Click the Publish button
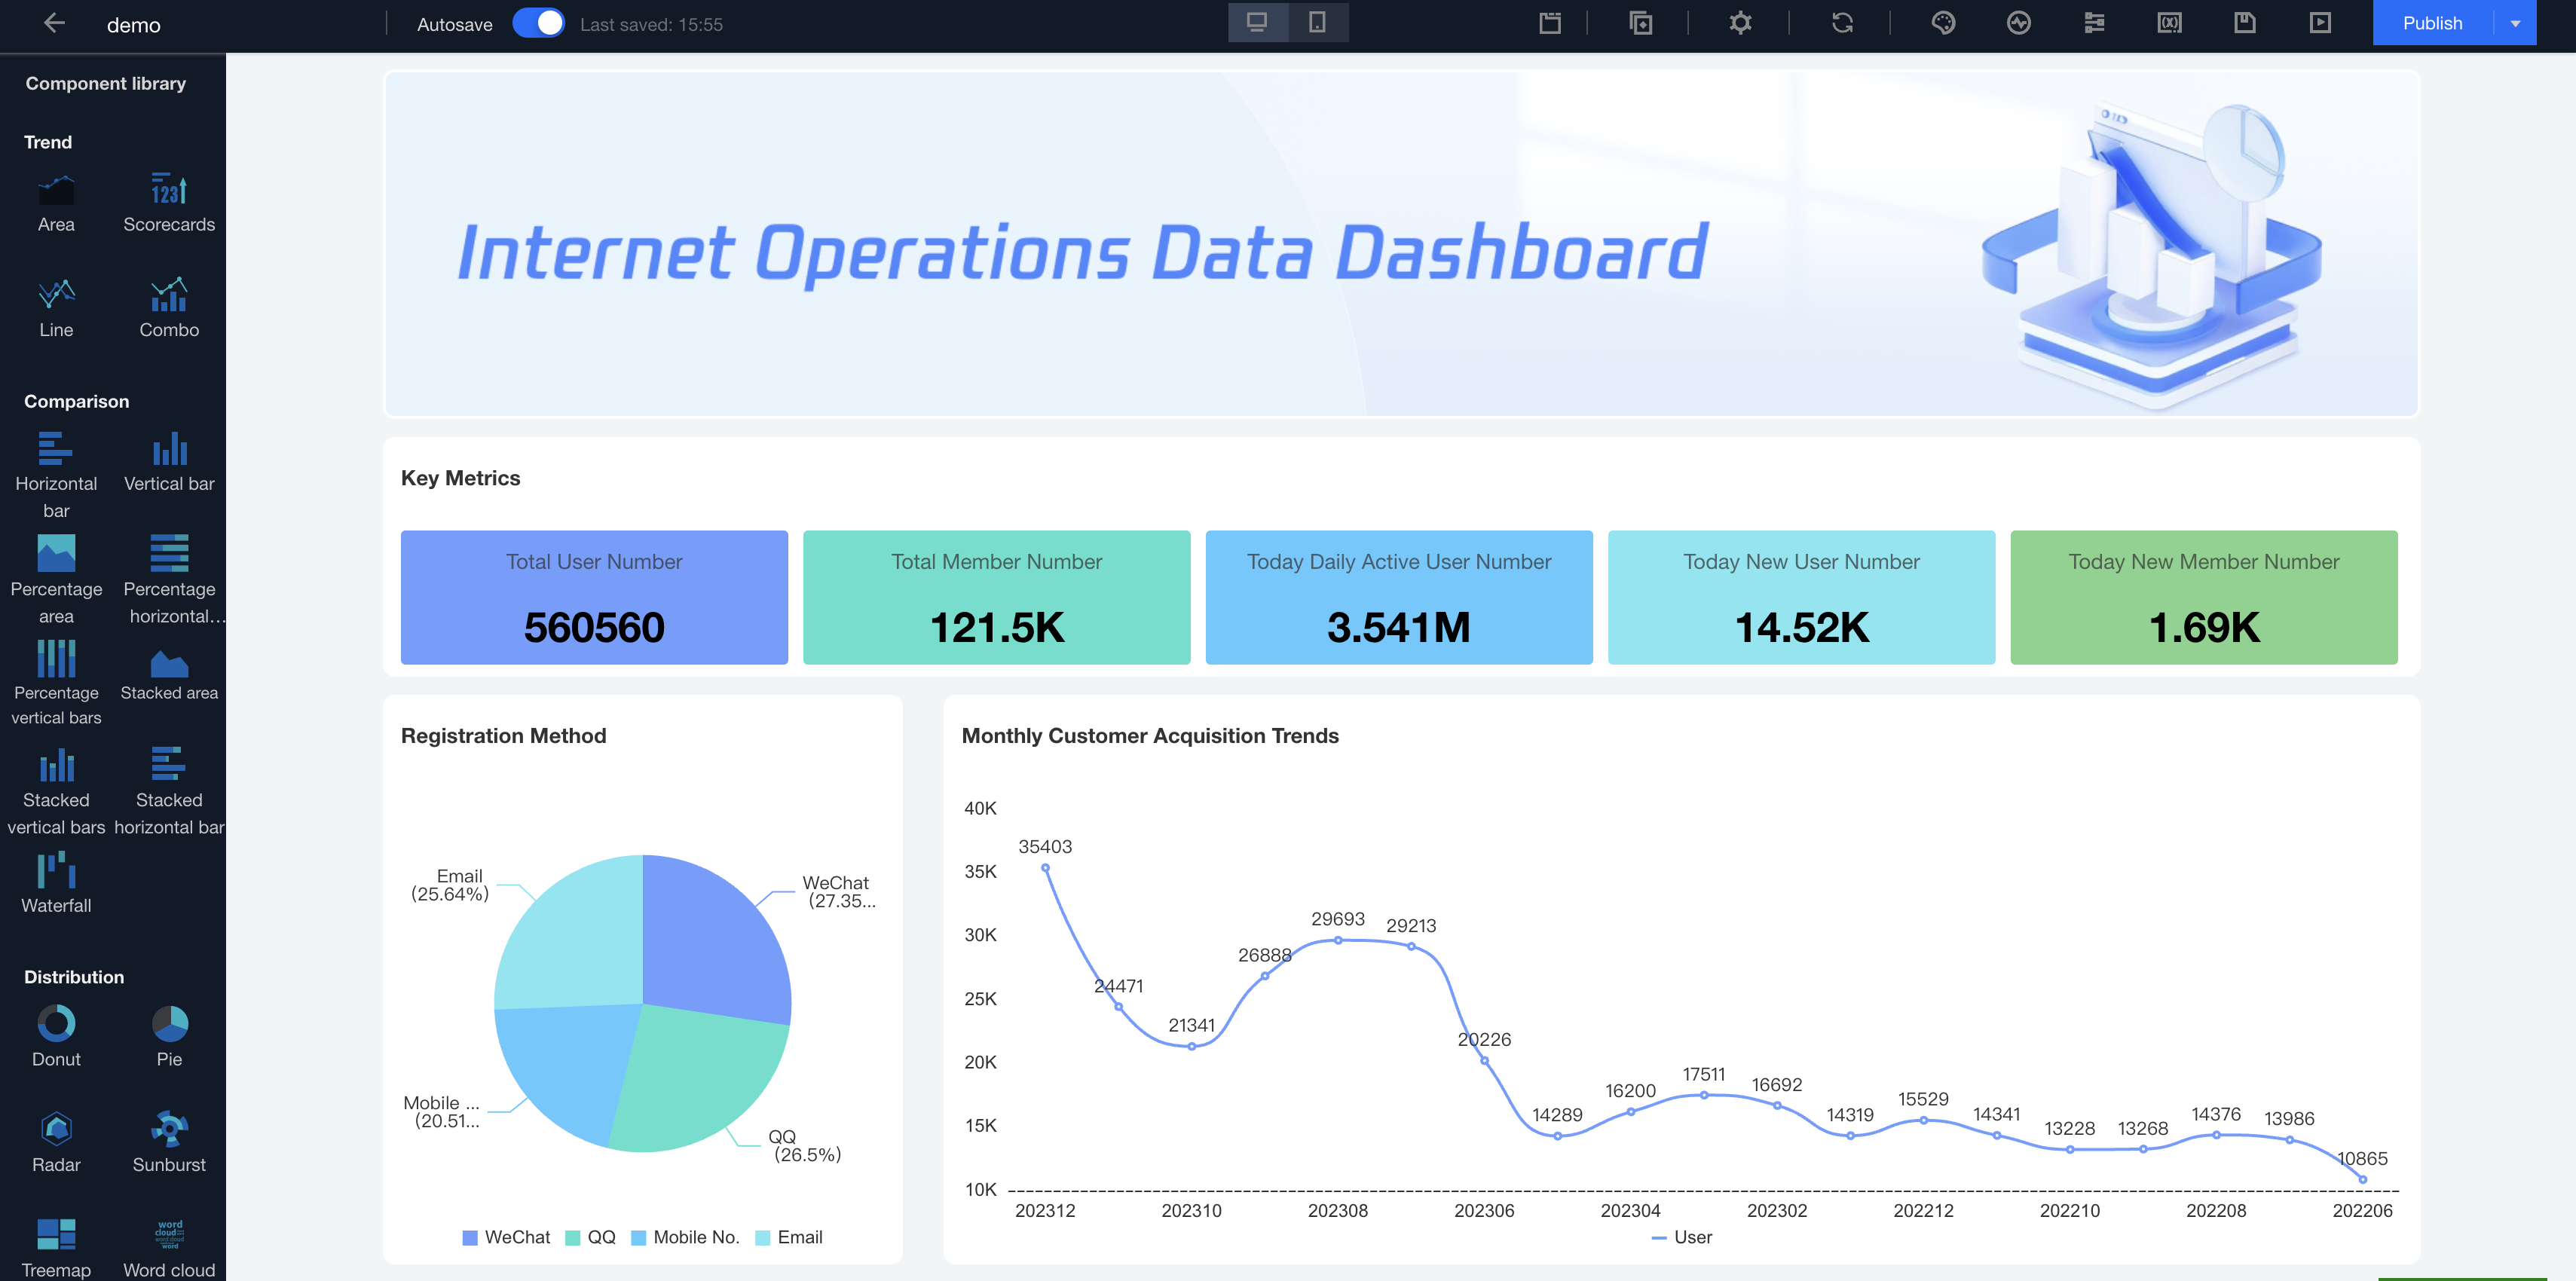Screen dimensions: 2576x1281 coord(2432,23)
